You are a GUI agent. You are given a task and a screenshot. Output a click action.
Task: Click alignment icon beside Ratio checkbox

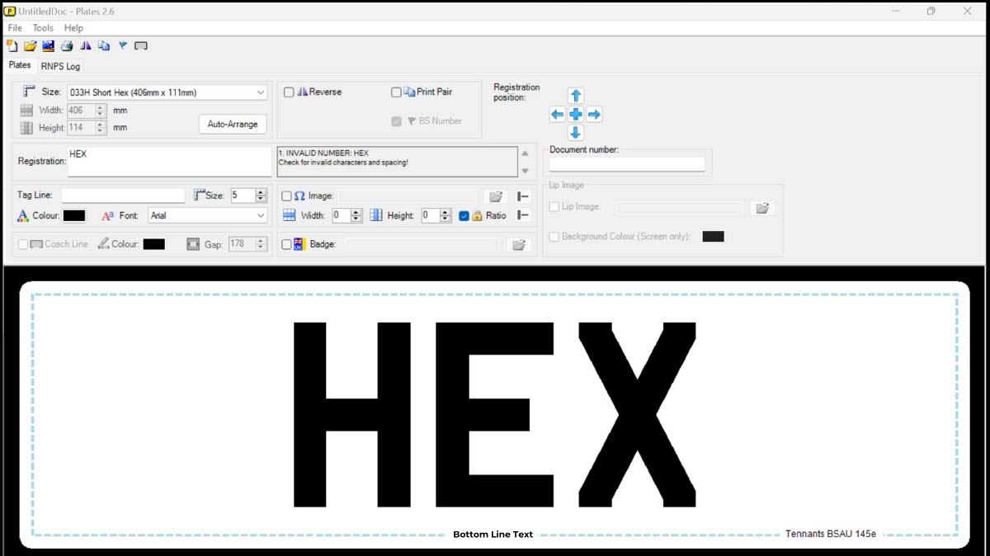click(x=522, y=215)
